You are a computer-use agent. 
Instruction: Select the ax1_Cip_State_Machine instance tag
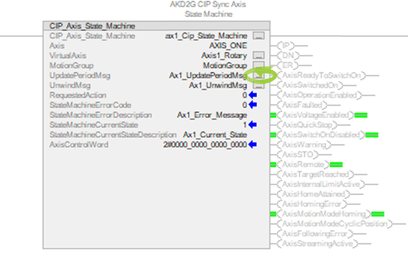[x=206, y=35]
